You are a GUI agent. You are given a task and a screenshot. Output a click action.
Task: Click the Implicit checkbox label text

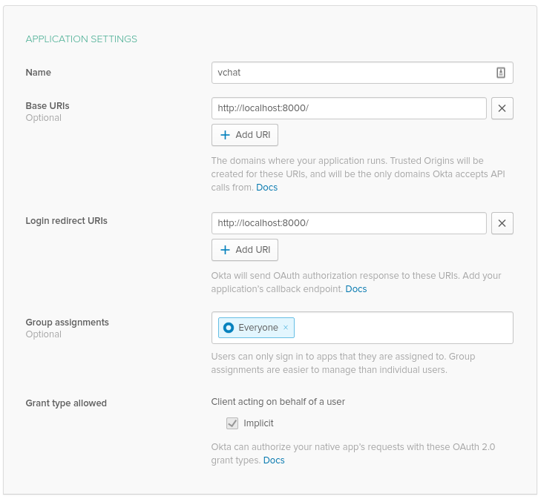(259, 423)
